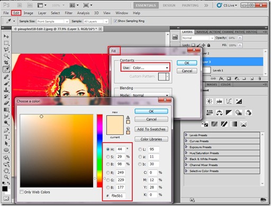
Task: Click the Brightness/Contrast adjustment icon
Action: (x=210, y=101)
